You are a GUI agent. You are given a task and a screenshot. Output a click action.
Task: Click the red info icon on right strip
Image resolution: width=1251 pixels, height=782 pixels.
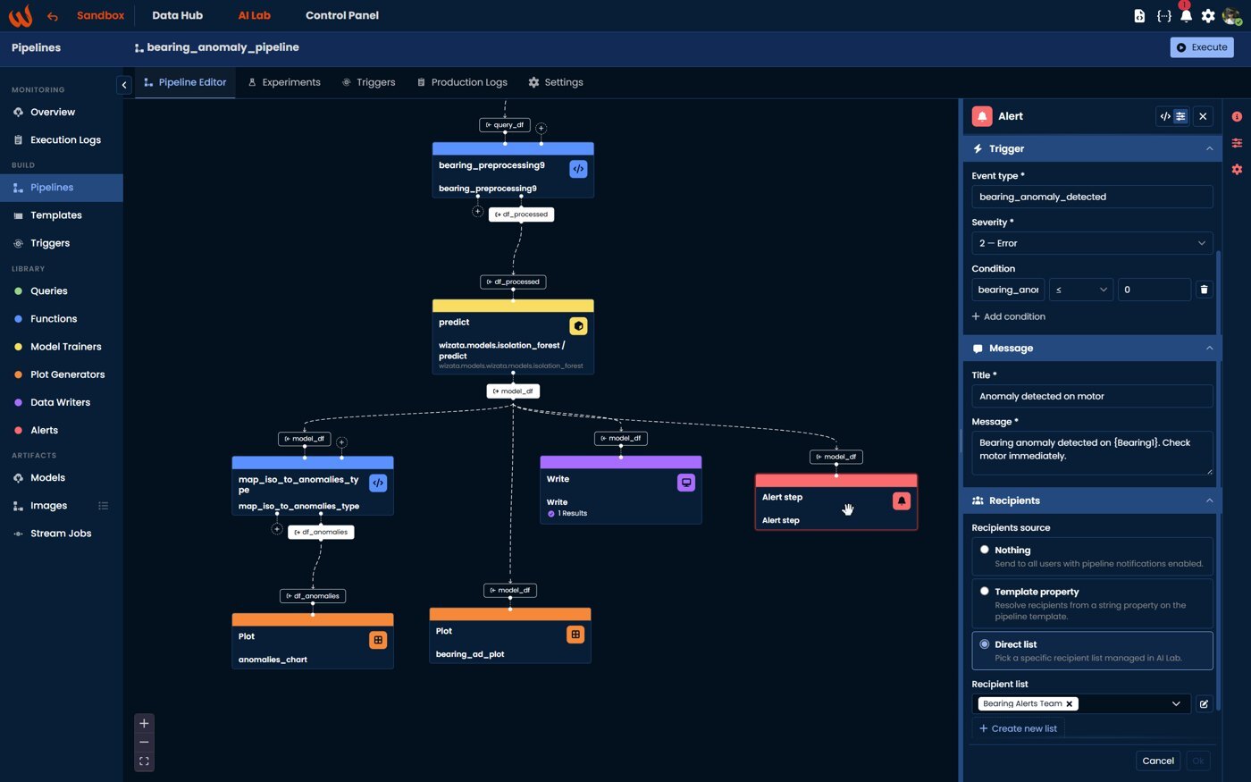point(1237,117)
